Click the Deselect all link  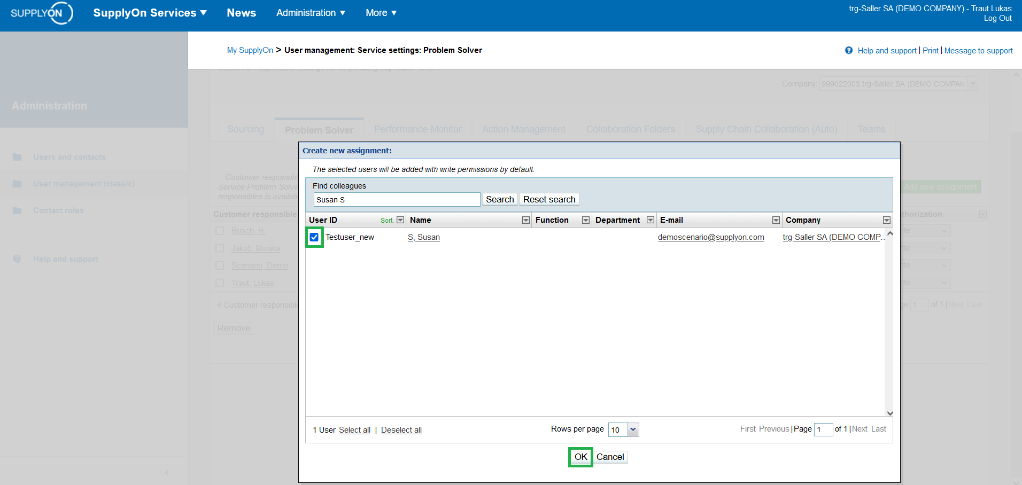pos(401,430)
